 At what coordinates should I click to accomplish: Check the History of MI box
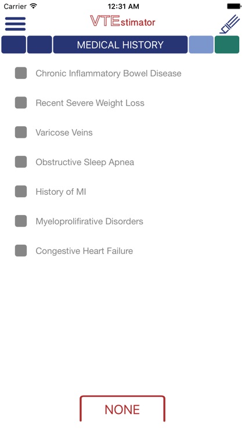pos(21,191)
